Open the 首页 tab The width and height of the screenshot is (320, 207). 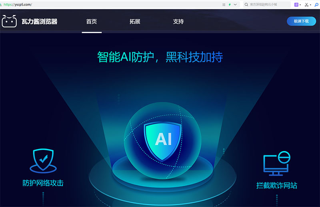[92, 22]
